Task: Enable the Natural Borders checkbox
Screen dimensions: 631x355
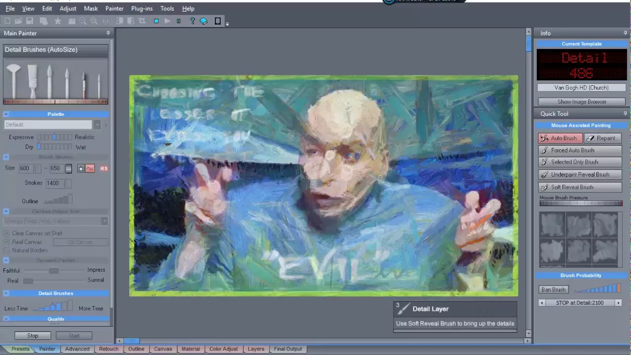Action: (7, 250)
